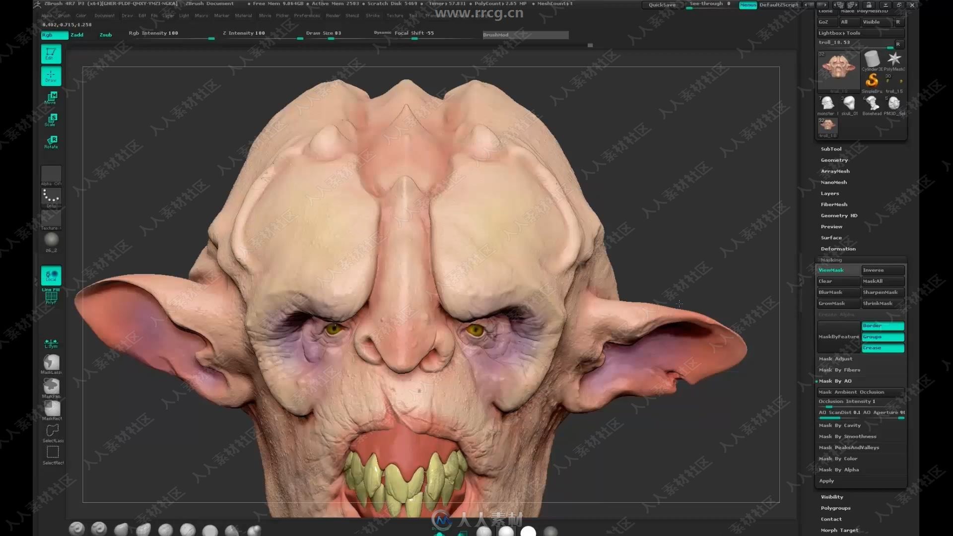This screenshot has height=536, width=953.
Task: Toggle L.Sym local symmetry
Action: 51,343
